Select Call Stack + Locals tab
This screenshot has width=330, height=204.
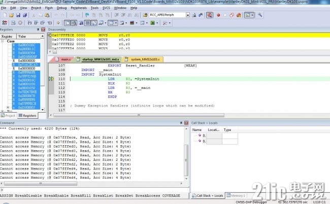[x=208, y=195]
